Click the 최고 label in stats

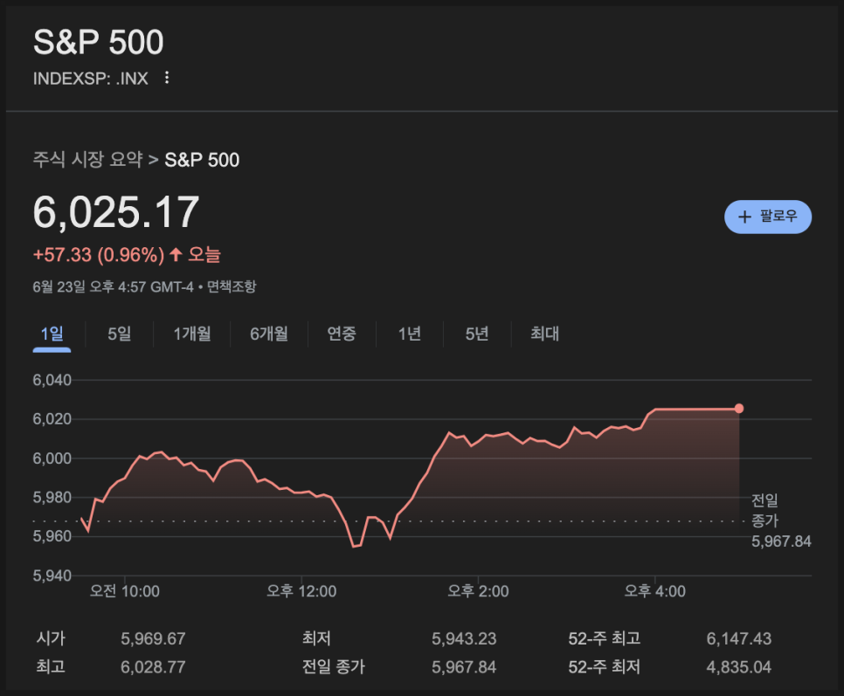pos(51,667)
